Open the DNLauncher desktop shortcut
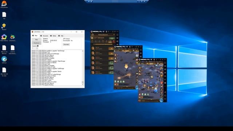The width and height of the screenshot is (233, 131). point(4,4)
